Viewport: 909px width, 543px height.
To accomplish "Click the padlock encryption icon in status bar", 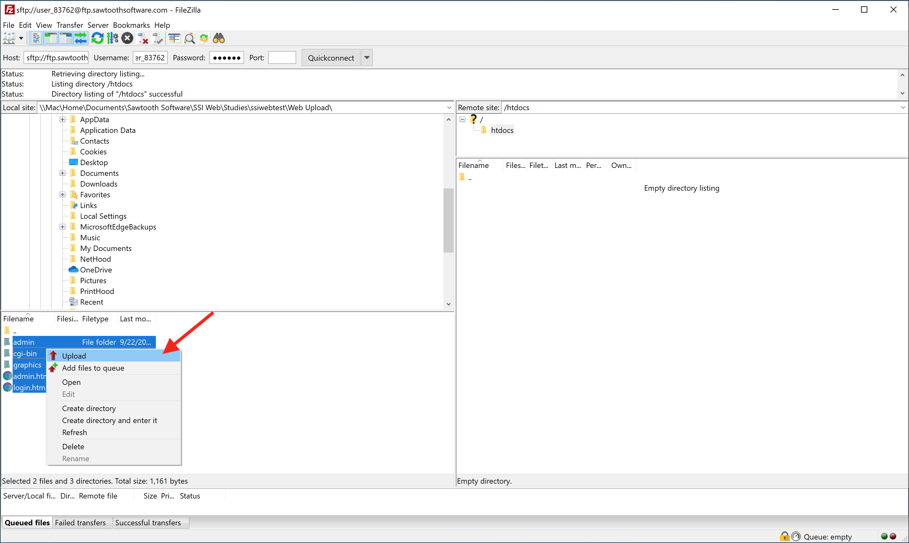I will coord(784,536).
